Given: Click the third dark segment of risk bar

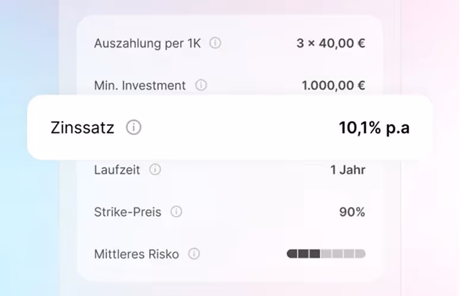Looking at the screenshot, I should point(315,254).
